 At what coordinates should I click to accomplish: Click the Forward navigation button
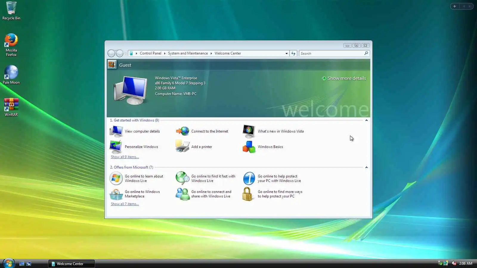120,53
